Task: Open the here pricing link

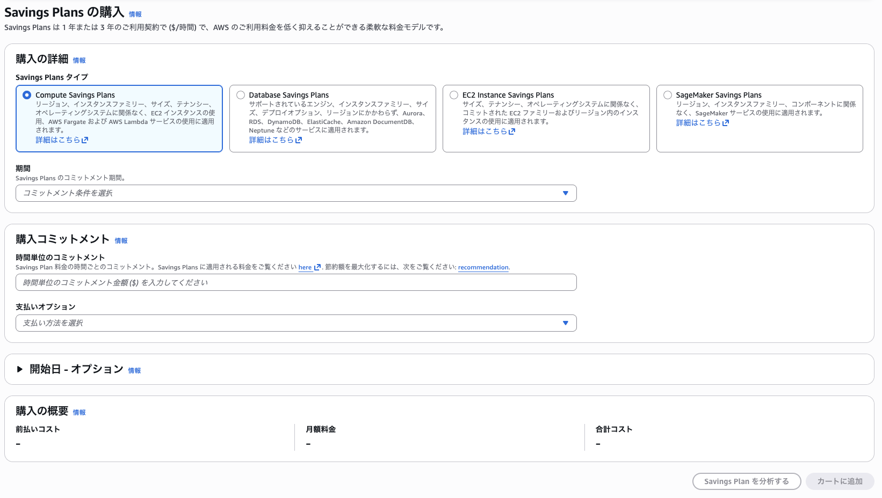Action: [x=306, y=267]
